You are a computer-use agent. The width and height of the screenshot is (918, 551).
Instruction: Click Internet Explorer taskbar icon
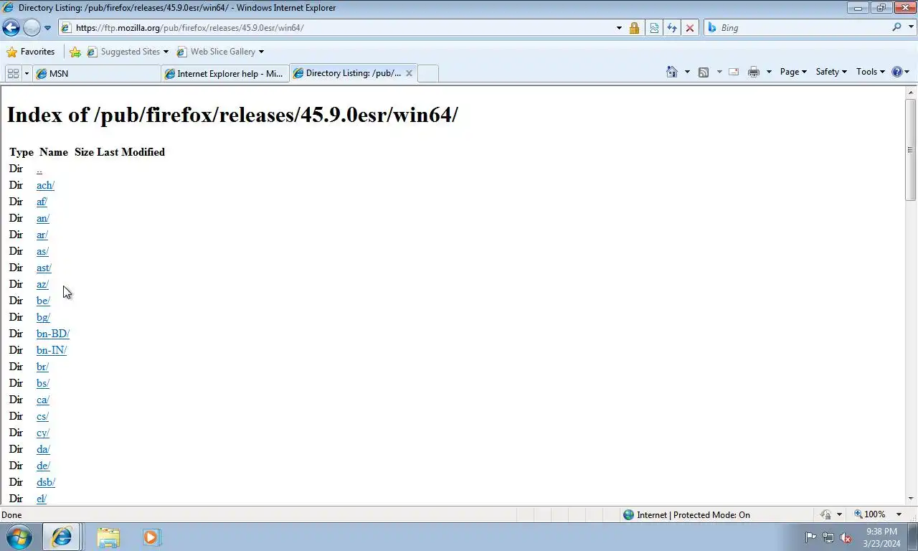pyautogui.click(x=62, y=537)
